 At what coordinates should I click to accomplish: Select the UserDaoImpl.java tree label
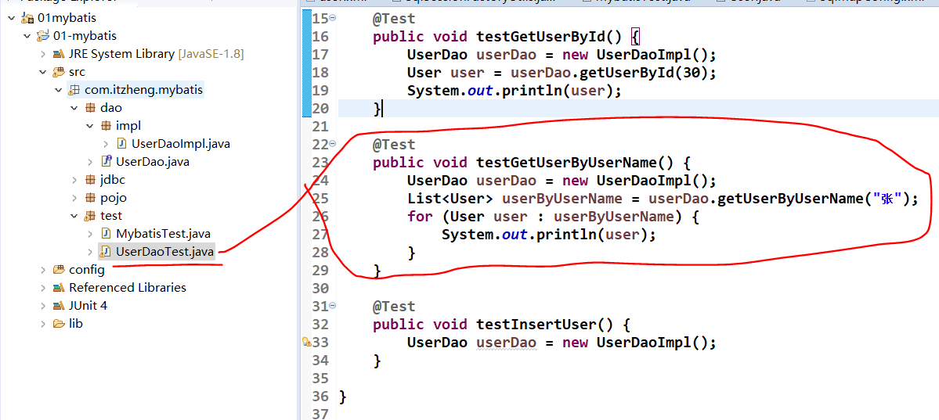click(181, 144)
